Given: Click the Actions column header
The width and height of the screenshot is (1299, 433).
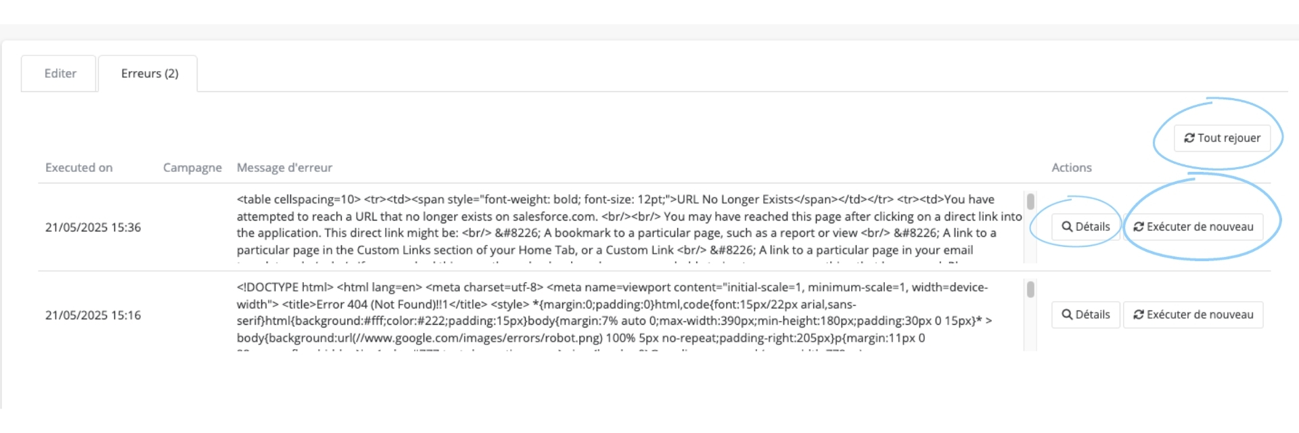Looking at the screenshot, I should tap(1071, 168).
